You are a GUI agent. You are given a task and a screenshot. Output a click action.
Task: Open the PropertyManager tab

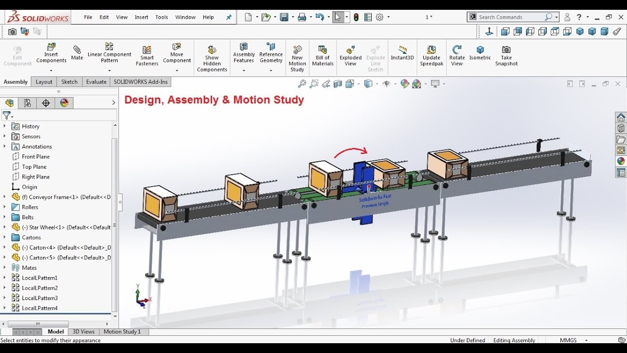(27, 103)
